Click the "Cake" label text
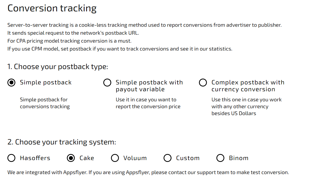Viewport: 311px width, 186px height. coord(87,158)
